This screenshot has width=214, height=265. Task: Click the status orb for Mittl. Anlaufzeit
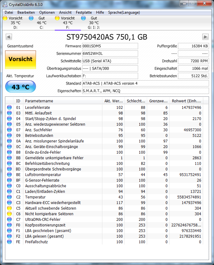click(9, 113)
